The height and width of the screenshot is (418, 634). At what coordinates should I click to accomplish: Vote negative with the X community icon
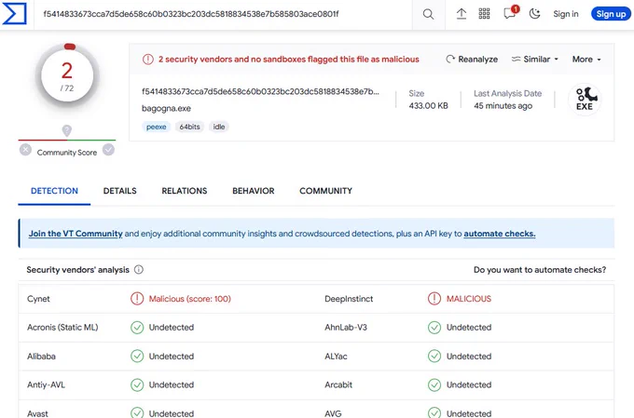pyautogui.click(x=25, y=150)
